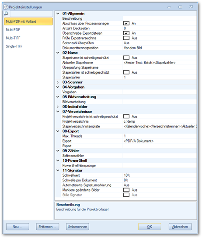Screen dimensions: 202x238
Task: Select the Überprüfung Stapelname row
Action: tap(126, 67)
